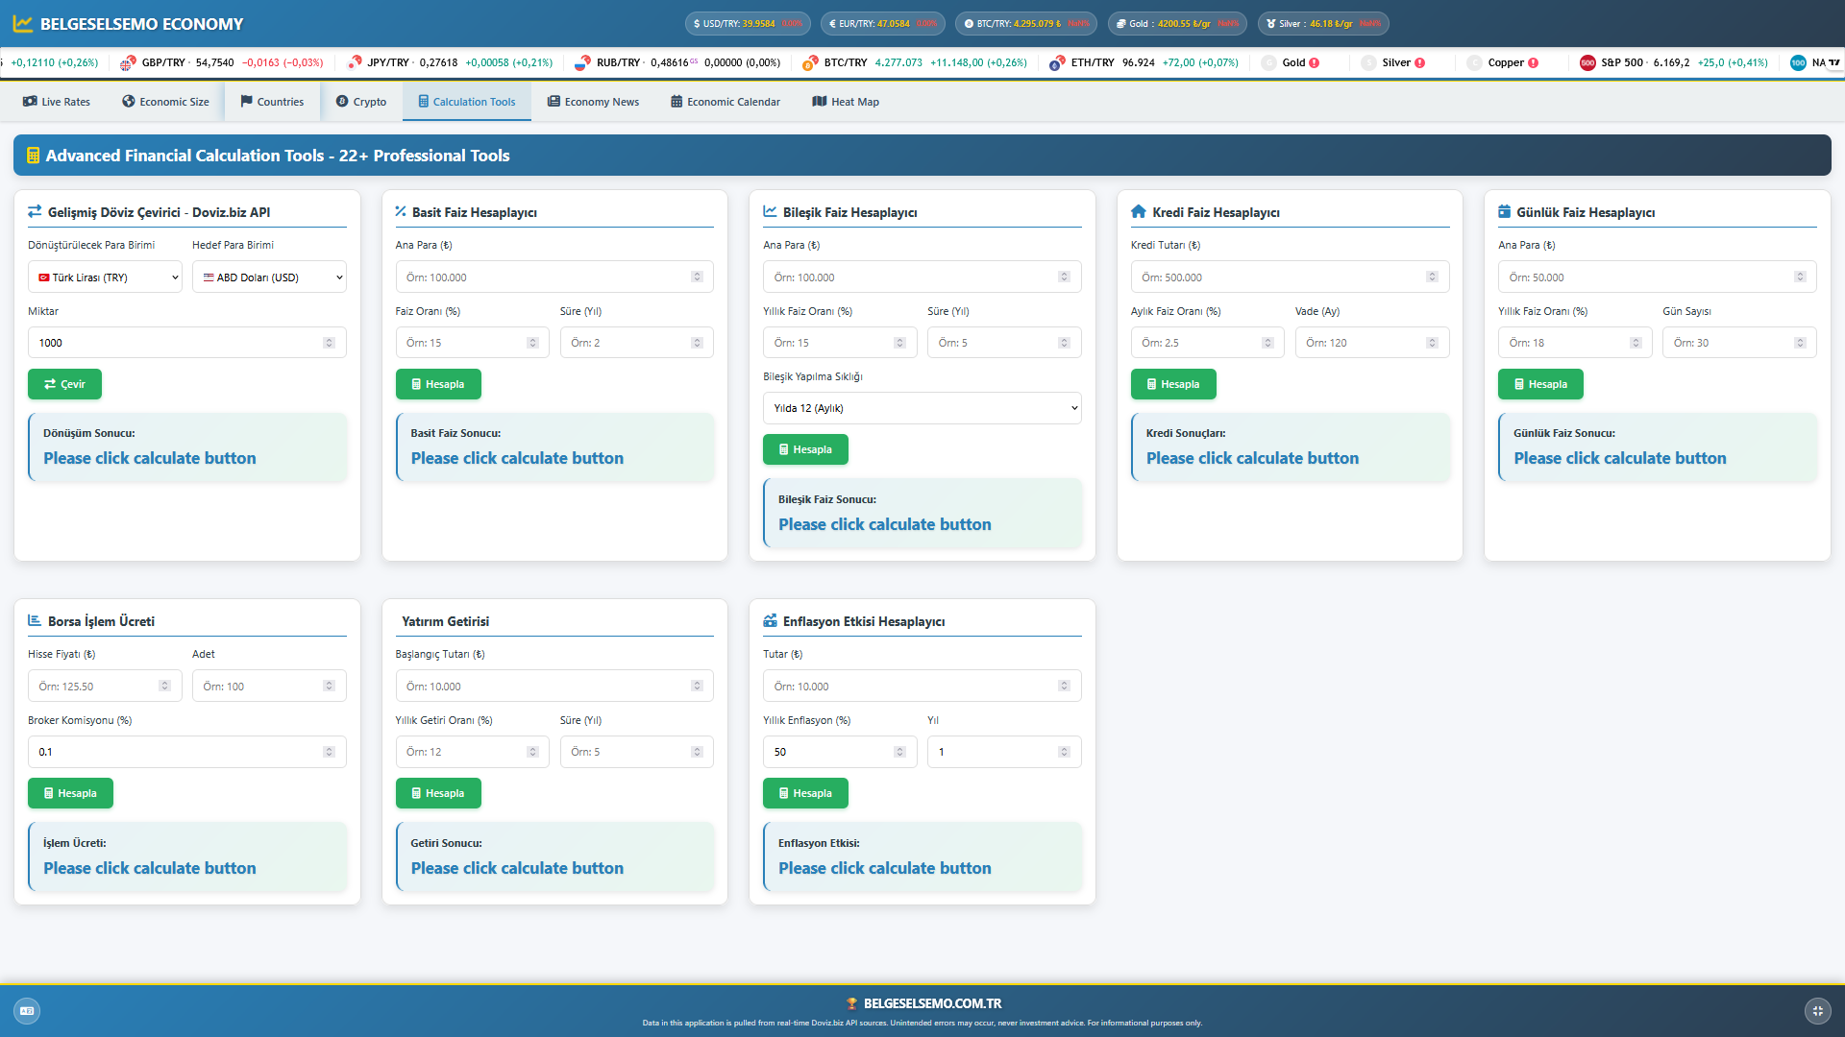1845x1037 pixels.
Task: Click the Copper warning icon in ticker
Action: 1534,63
